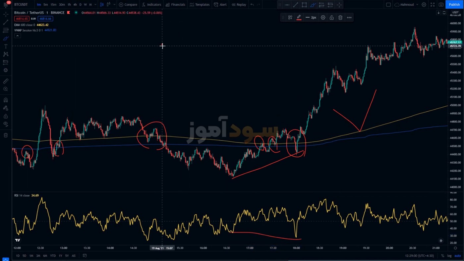Viewport: 464px width, 261px height.
Task: Expand the timeframe interval dropdown
Action: (96, 5)
